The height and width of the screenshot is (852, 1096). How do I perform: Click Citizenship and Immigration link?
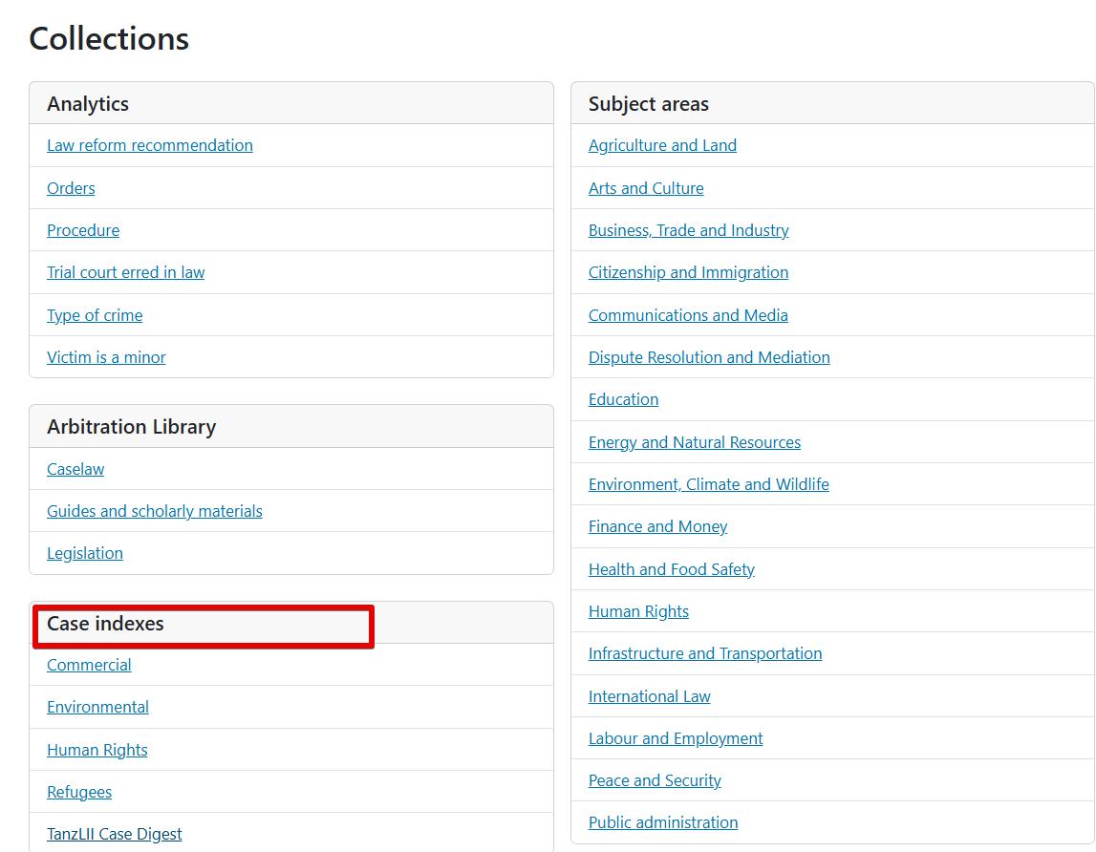[688, 272]
